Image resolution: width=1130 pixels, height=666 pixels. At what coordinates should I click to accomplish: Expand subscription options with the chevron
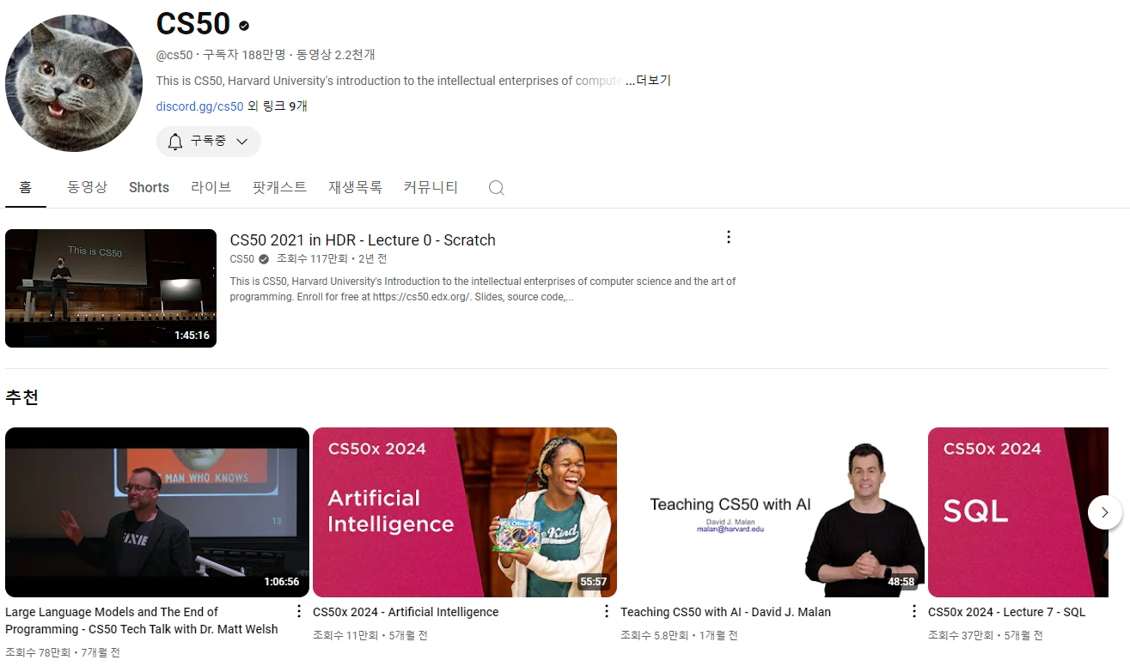(x=241, y=141)
